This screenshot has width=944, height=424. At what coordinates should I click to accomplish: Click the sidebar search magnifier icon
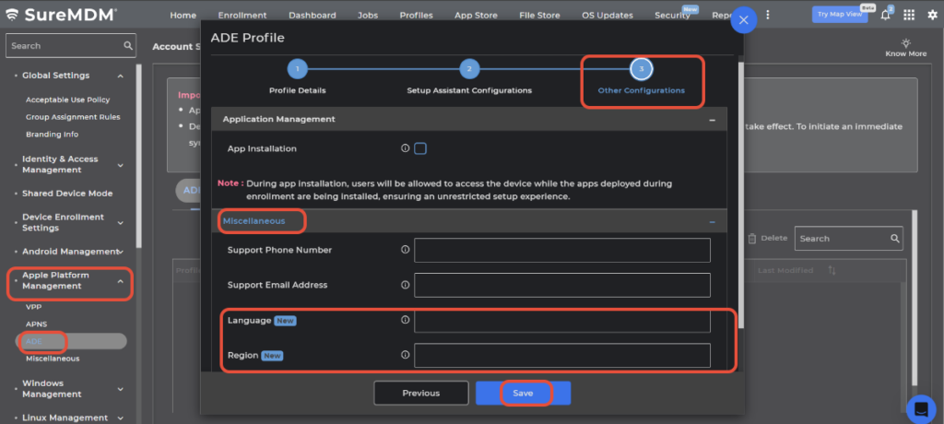128,45
